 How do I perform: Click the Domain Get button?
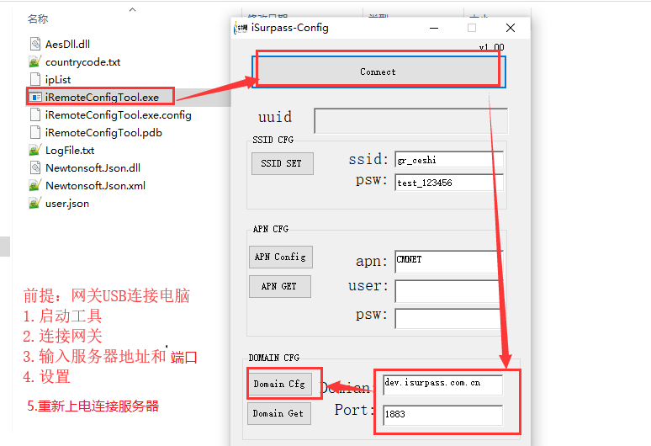(x=279, y=414)
